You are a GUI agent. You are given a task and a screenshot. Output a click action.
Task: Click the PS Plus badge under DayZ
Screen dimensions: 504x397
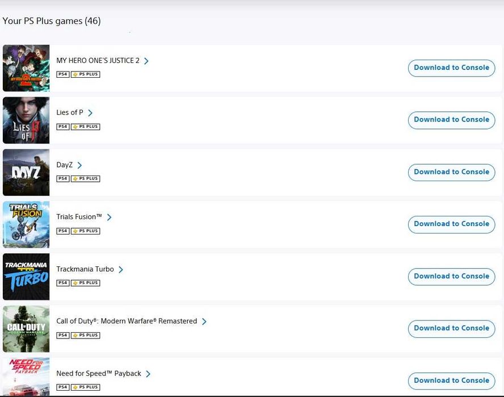click(85, 178)
